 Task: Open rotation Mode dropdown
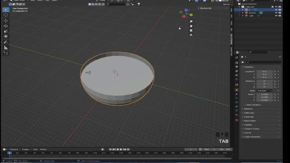click(x=265, y=91)
